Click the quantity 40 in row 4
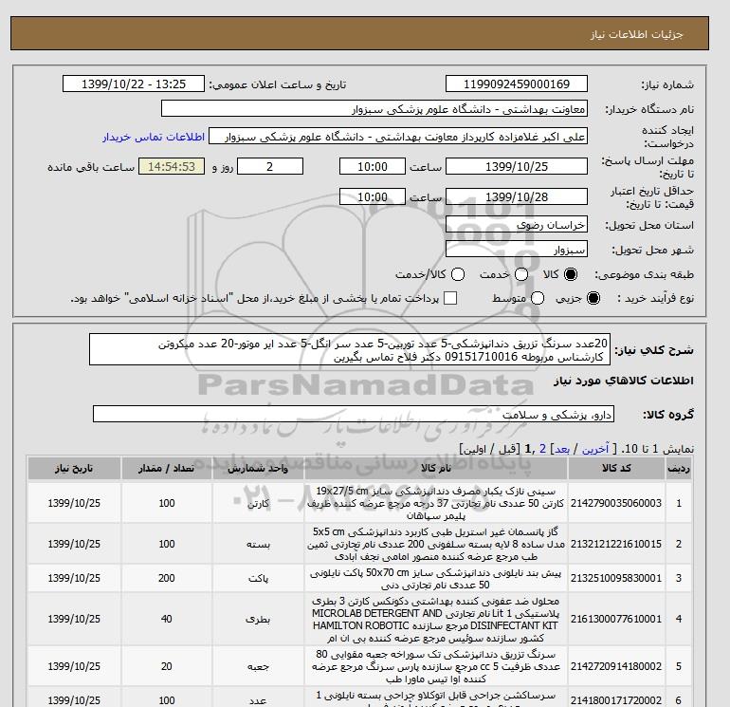Viewport: 730px width, 707px height. coord(167,619)
